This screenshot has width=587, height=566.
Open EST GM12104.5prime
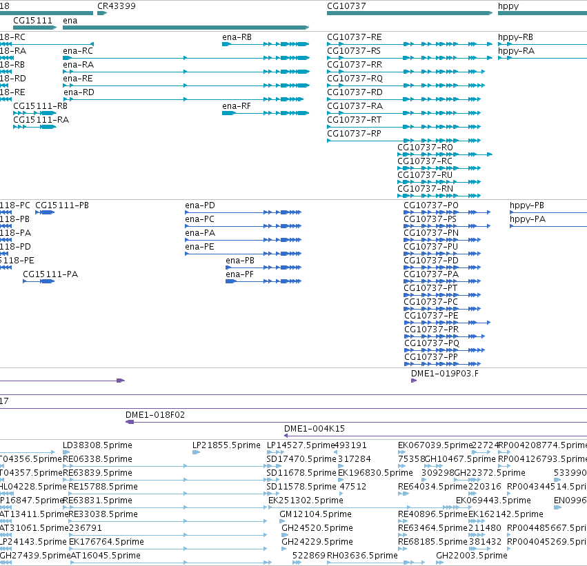pyautogui.click(x=282, y=521)
